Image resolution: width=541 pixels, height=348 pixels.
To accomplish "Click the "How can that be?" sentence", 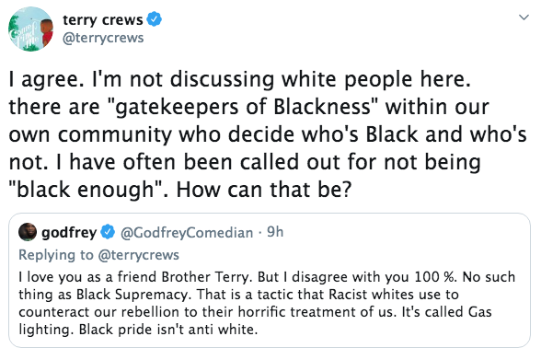I will (x=264, y=190).
